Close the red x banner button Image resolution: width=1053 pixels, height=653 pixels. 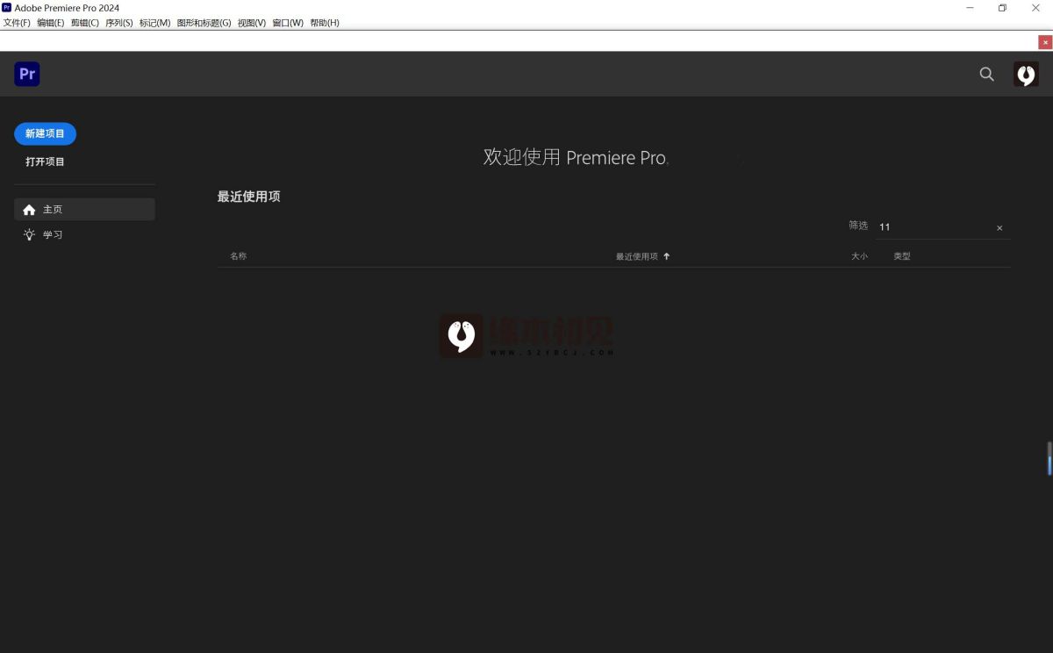(x=1045, y=42)
